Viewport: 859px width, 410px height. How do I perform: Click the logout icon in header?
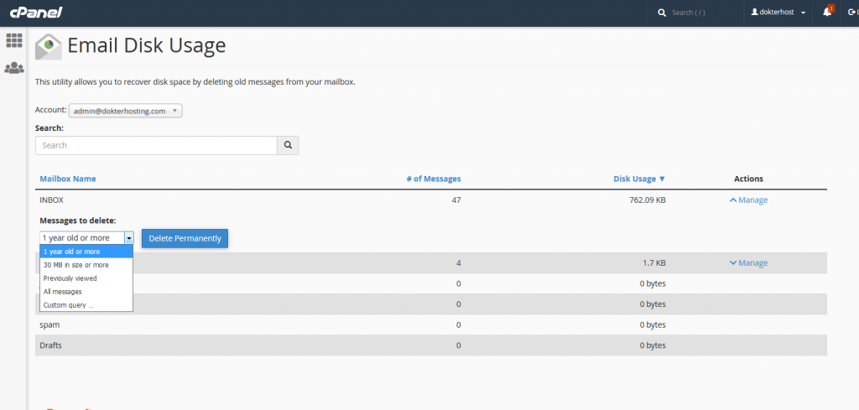pyautogui.click(x=852, y=13)
